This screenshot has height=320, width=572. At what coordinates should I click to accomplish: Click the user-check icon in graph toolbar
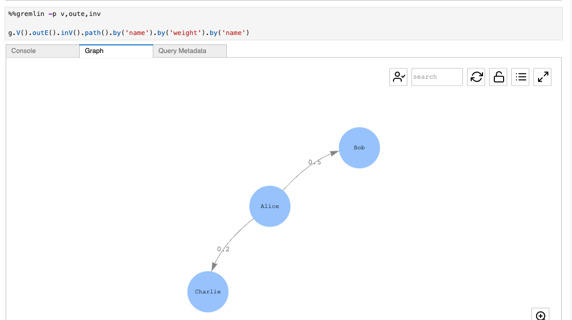[398, 77]
